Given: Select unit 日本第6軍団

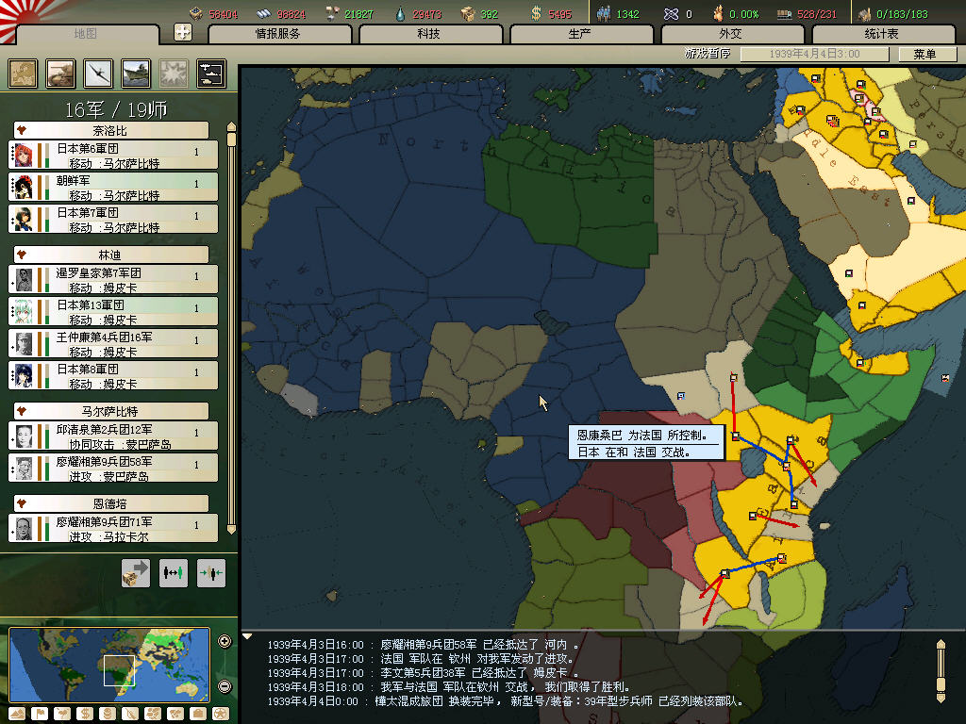Looking at the screenshot, I should (x=113, y=156).
